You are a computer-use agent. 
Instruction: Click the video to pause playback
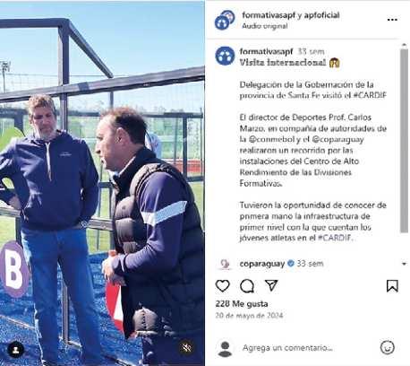[x=102, y=183]
